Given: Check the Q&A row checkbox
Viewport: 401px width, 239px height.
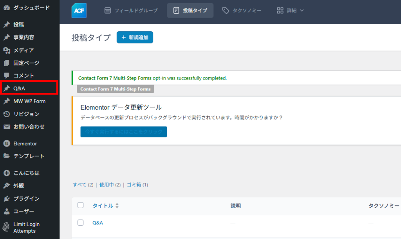Looking at the screenshot, I should [81, 223].
